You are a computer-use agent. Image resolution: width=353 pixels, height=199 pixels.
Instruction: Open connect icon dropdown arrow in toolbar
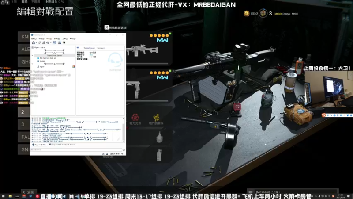[x=36, y=42]
